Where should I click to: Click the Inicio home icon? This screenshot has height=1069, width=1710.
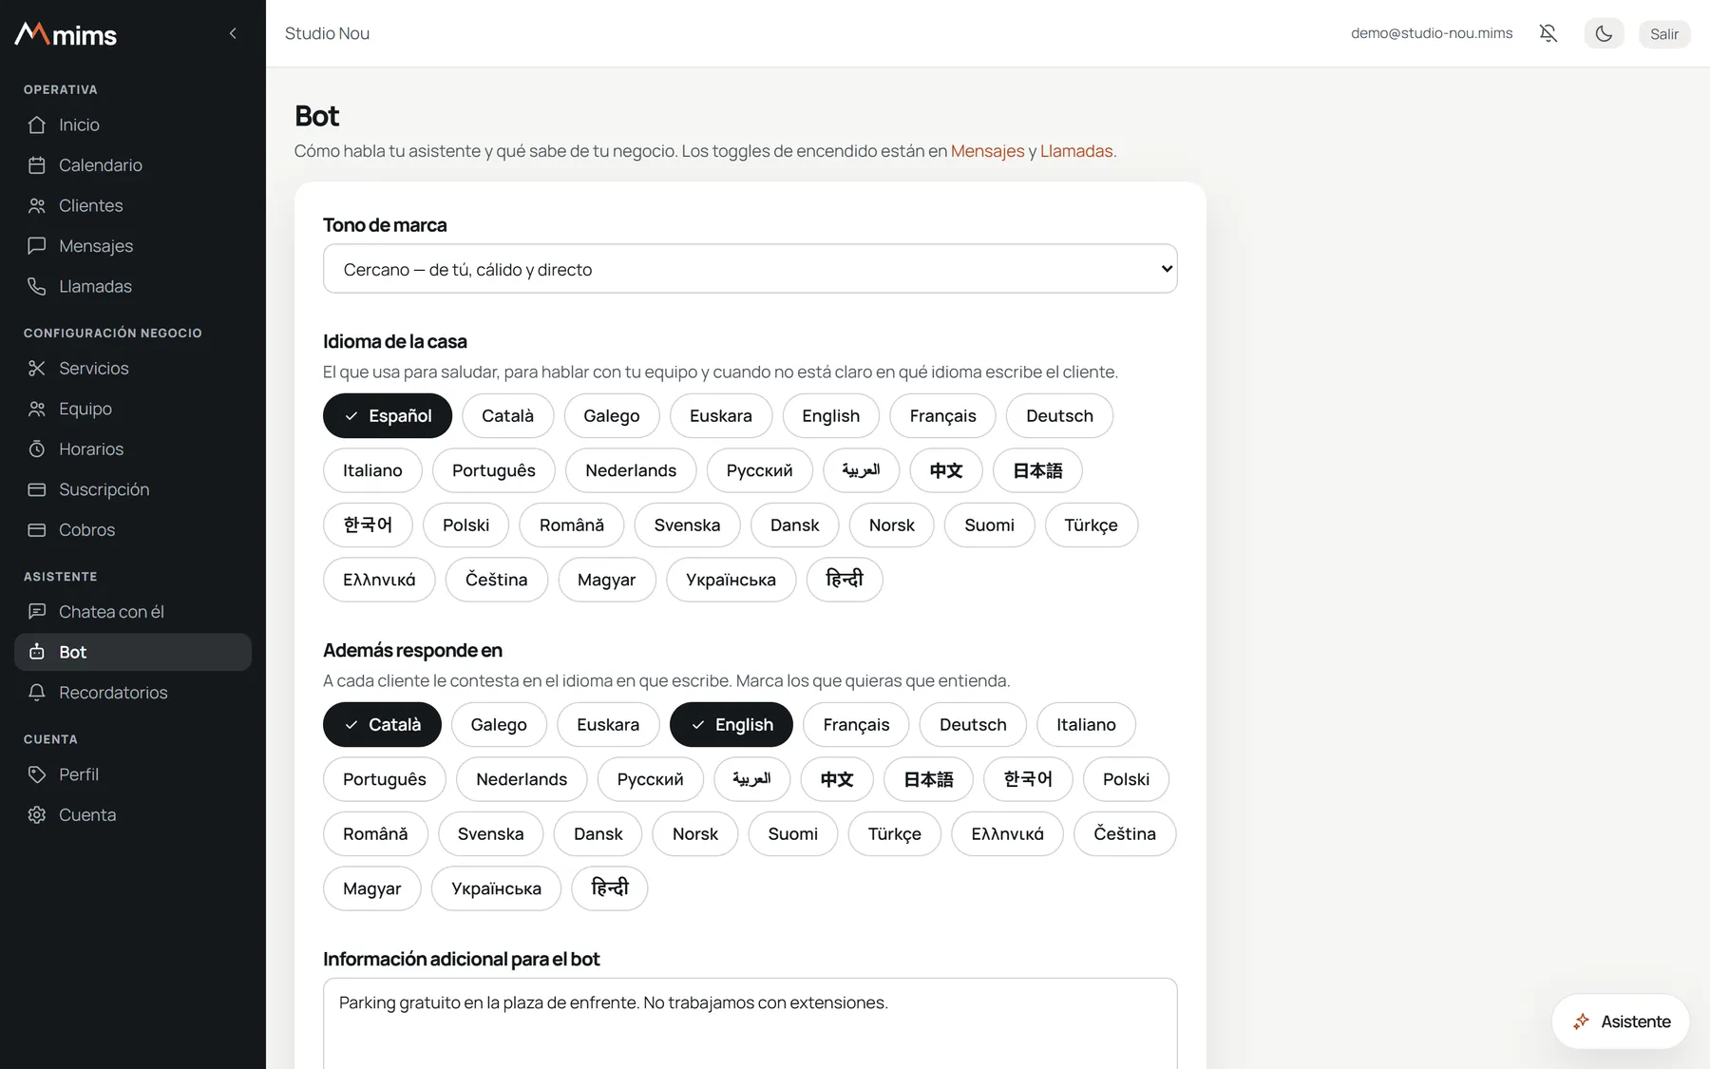click(37, 124)
